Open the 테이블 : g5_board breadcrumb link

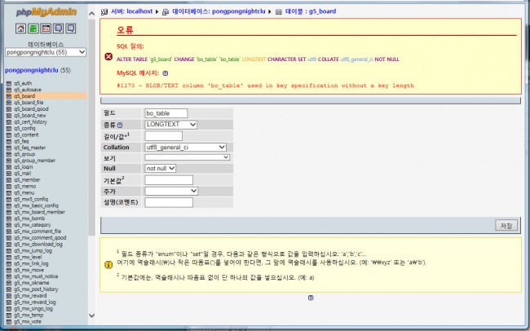point(311,11)
